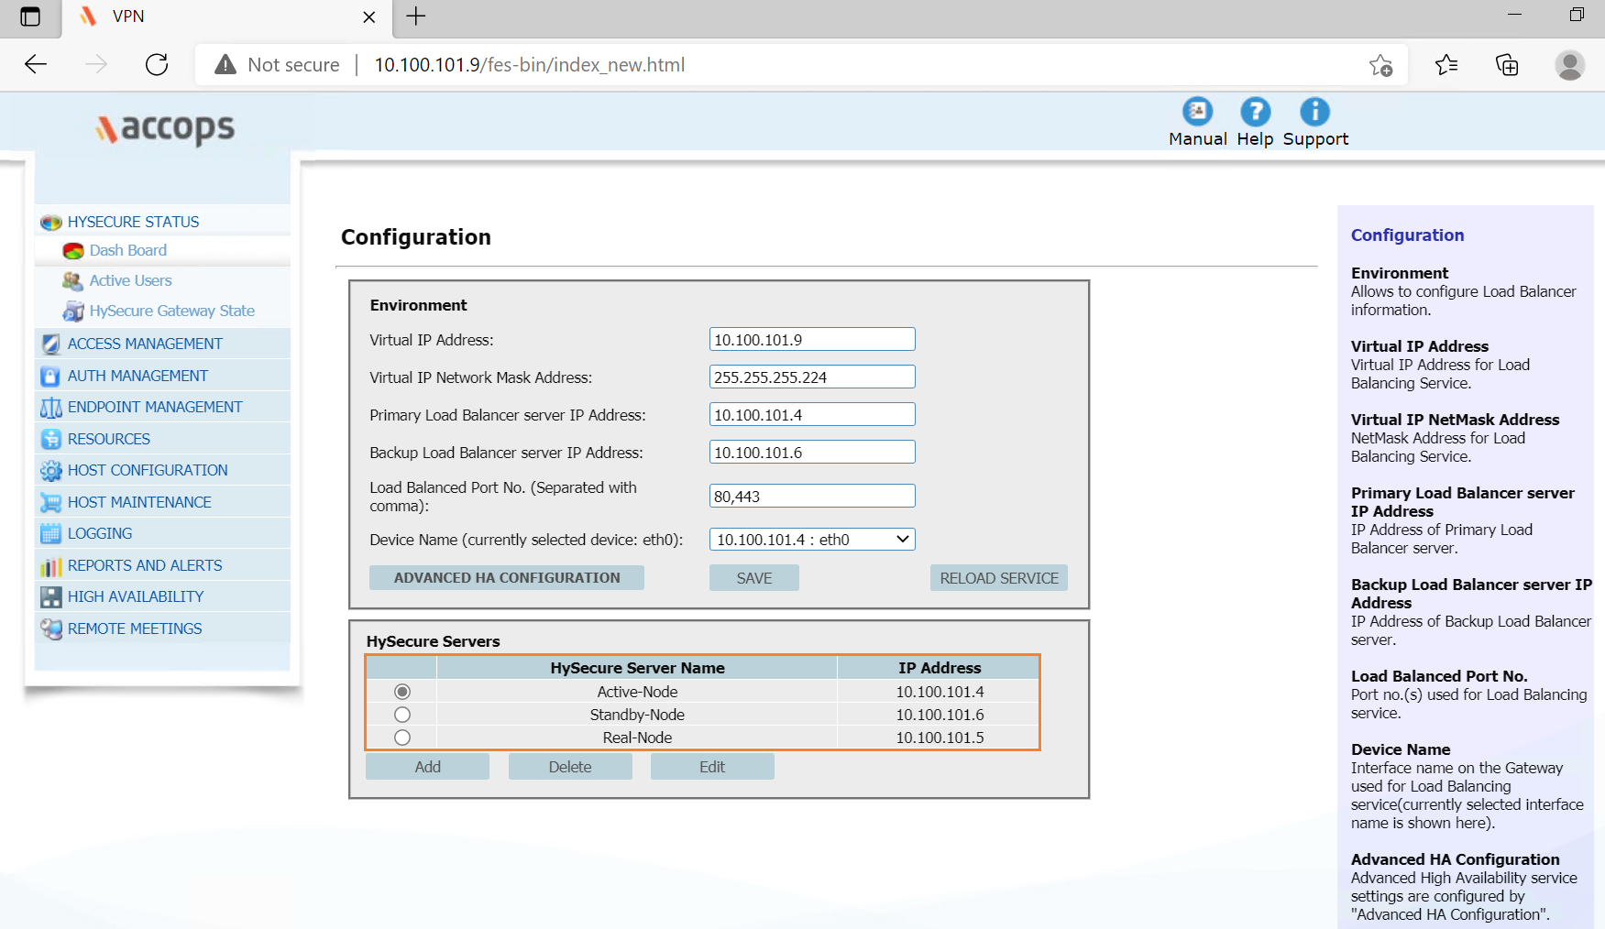Click Advanced HA Configuration button
The image size is (1605, 929).
[507, 578]
